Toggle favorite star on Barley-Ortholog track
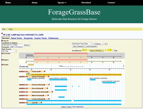This screenshot has height=109, width=143. (x=20, y=77)
